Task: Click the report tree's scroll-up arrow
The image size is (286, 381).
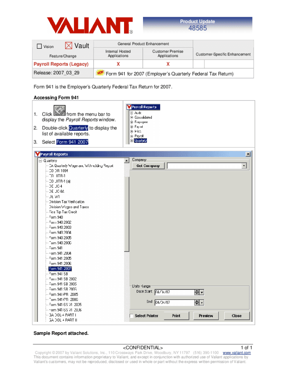Action: (x=127, y=160)
